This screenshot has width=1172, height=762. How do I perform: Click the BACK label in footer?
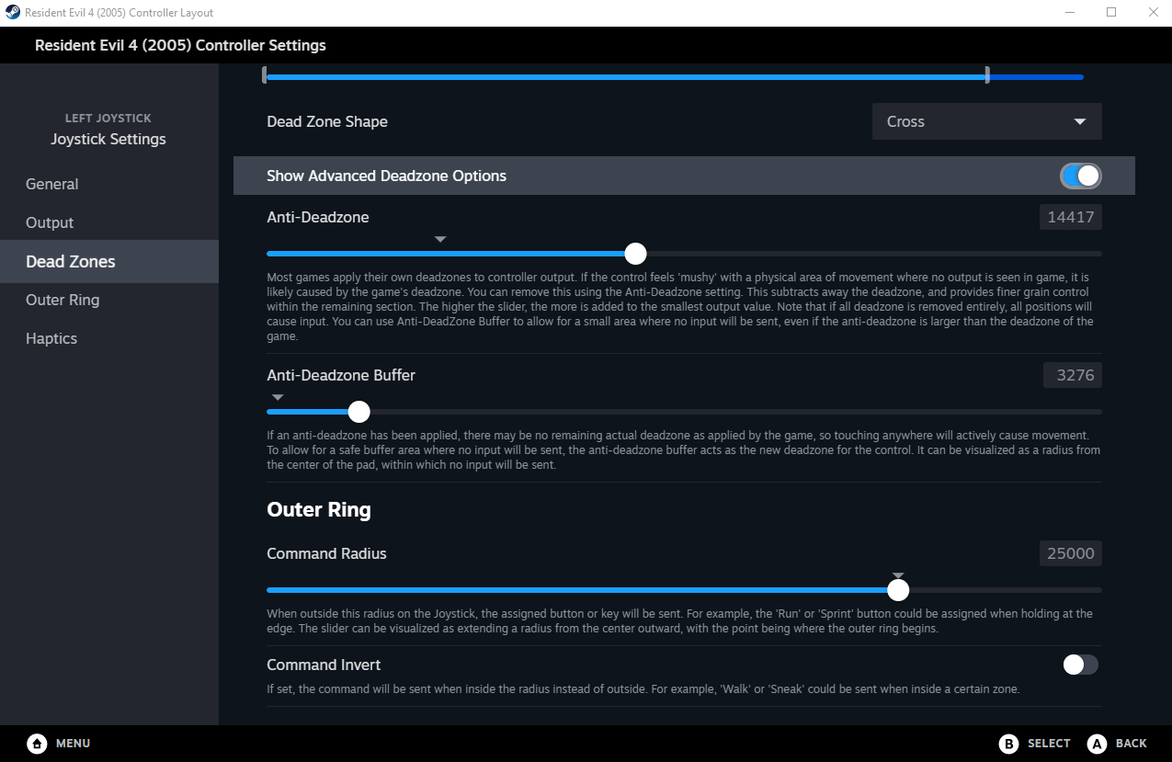point(1132,743)
